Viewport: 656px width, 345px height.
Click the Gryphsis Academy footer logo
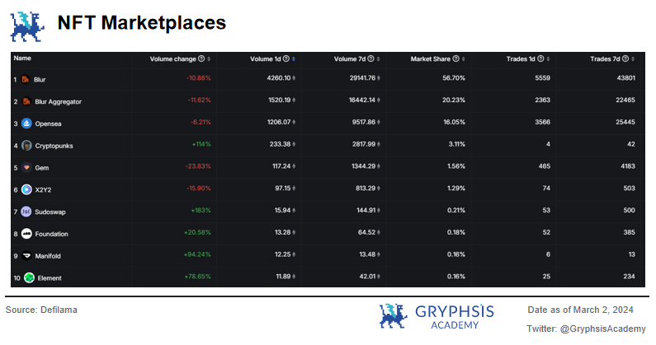[437, 316]
